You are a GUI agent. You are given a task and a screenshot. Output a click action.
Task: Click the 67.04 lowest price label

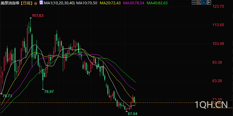click(132, 114)
